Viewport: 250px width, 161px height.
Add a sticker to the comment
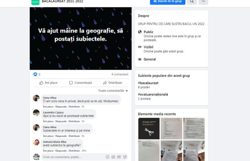point(125,157)
